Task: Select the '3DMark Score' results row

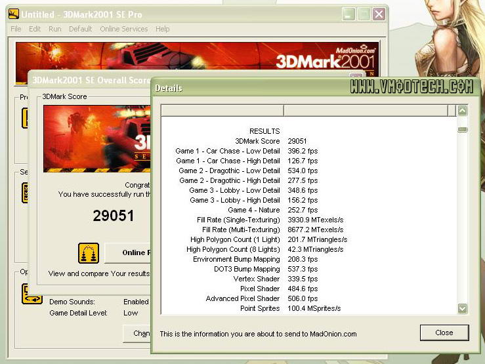Action: pyautogui.click(x=308, y=141)
